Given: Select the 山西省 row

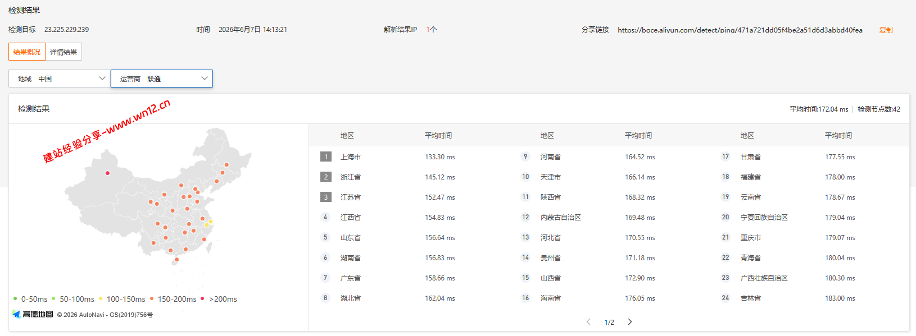Looking at the screenshot, I should coord(609,278).
